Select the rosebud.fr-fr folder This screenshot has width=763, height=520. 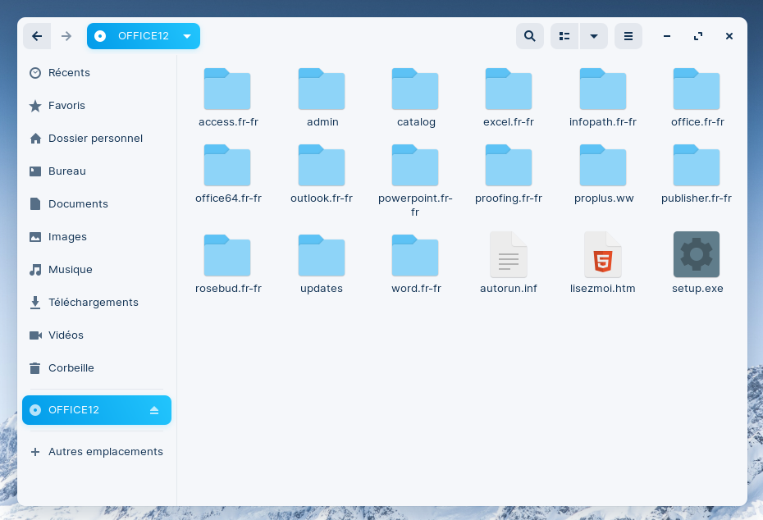click(x=228, y=264)
